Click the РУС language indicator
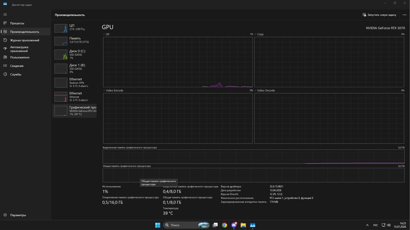410x230 pixels. (376, 225)
